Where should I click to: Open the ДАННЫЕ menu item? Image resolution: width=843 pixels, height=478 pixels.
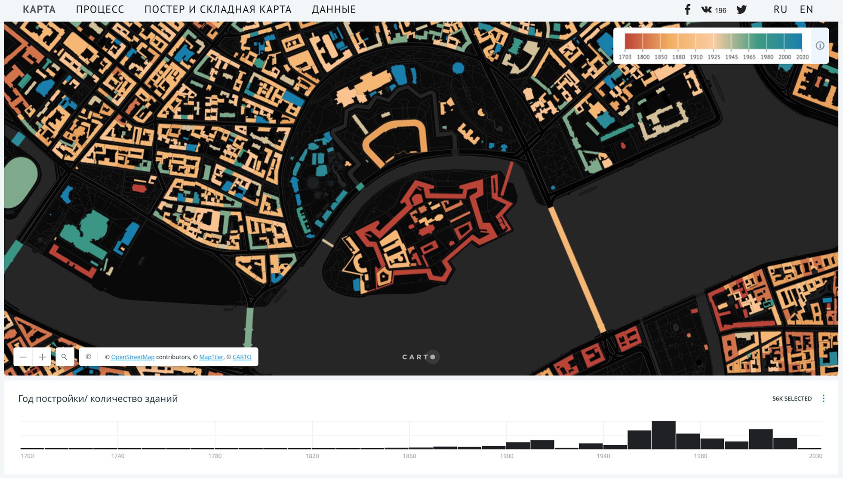coord(334,9)
